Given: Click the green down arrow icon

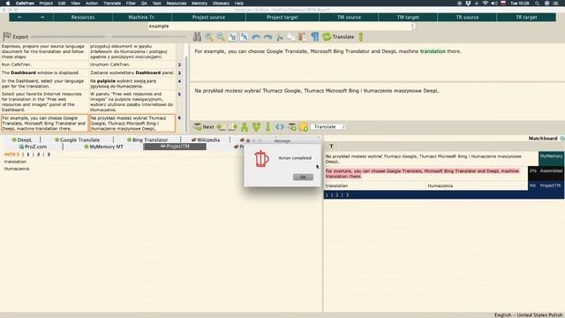Looking at the screenshot, I should (x=267, y=127).
